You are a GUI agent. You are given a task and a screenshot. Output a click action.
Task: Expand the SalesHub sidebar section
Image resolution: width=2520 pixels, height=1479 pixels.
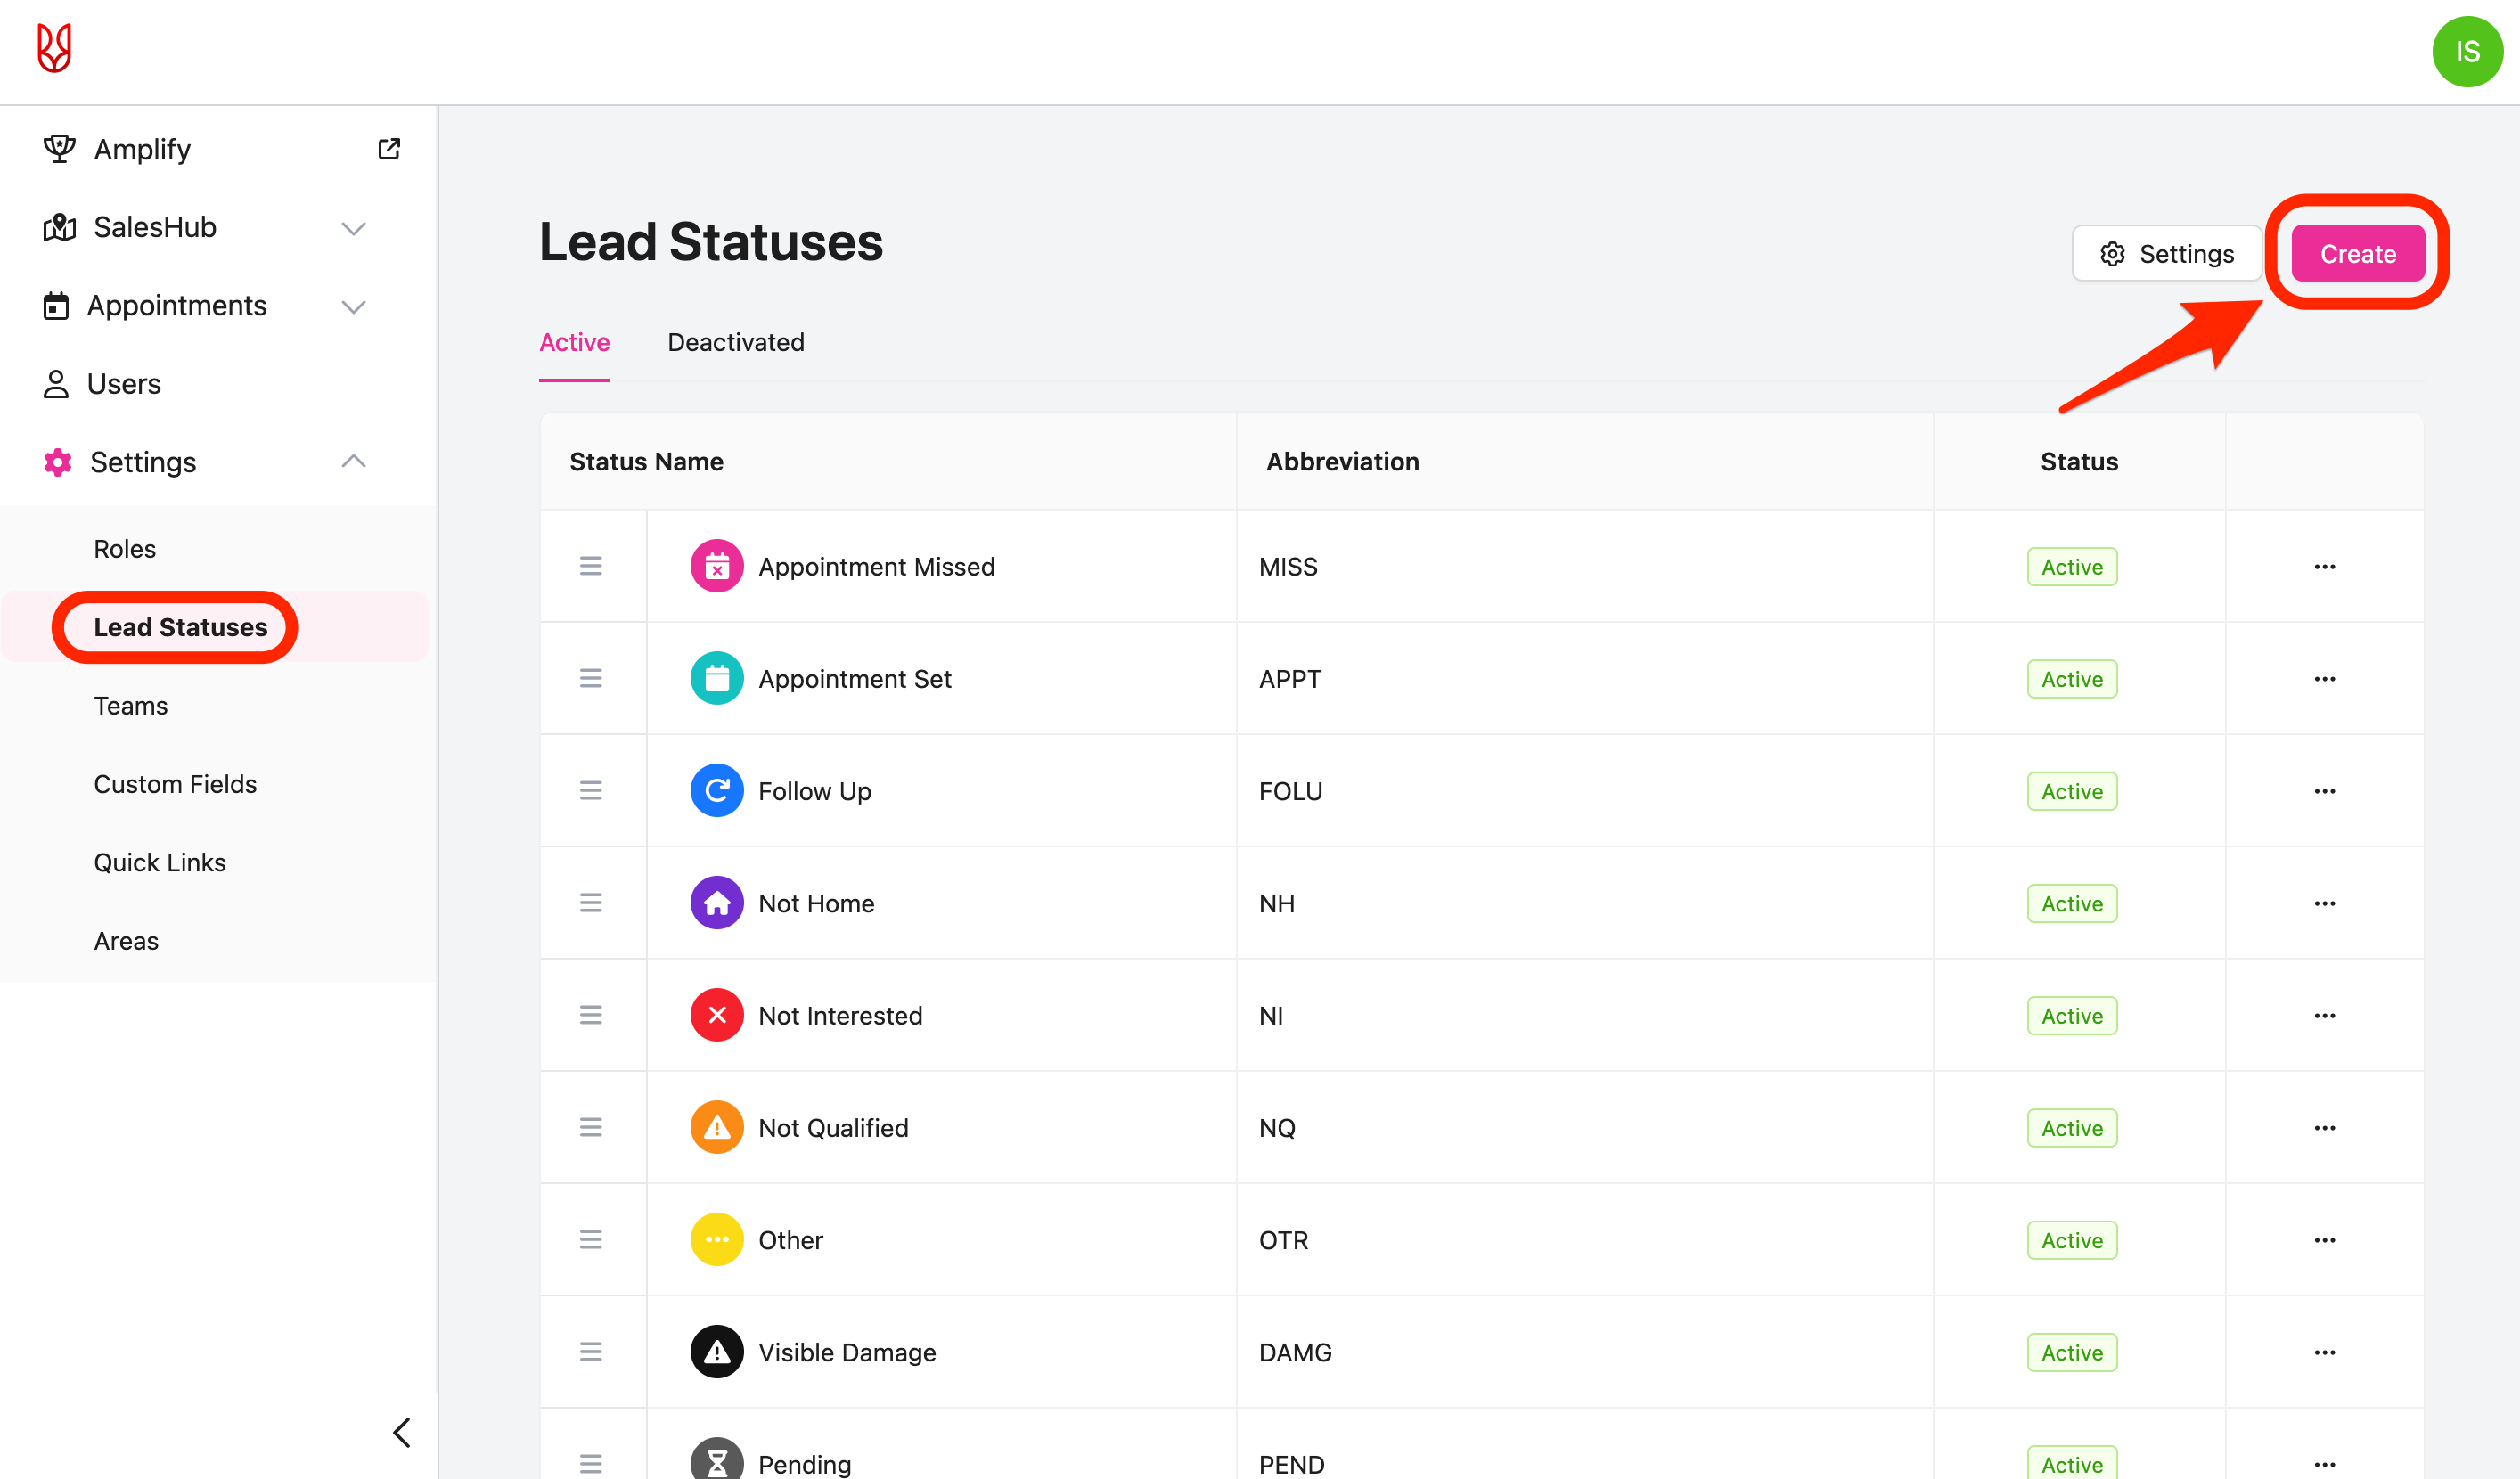coord(353,228)
